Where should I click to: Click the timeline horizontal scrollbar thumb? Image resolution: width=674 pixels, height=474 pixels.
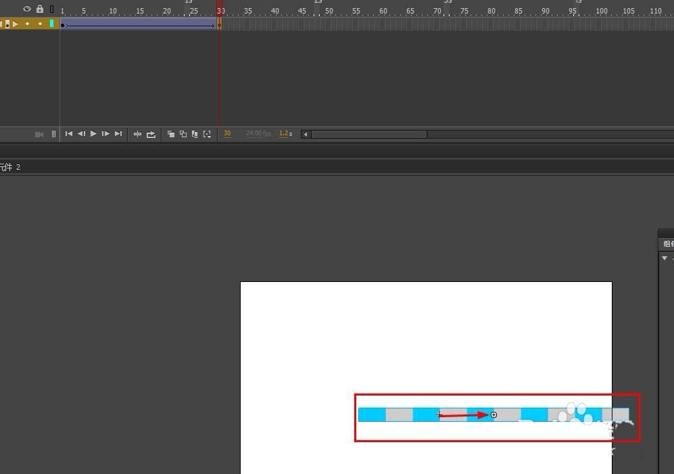tap(369, 134)
